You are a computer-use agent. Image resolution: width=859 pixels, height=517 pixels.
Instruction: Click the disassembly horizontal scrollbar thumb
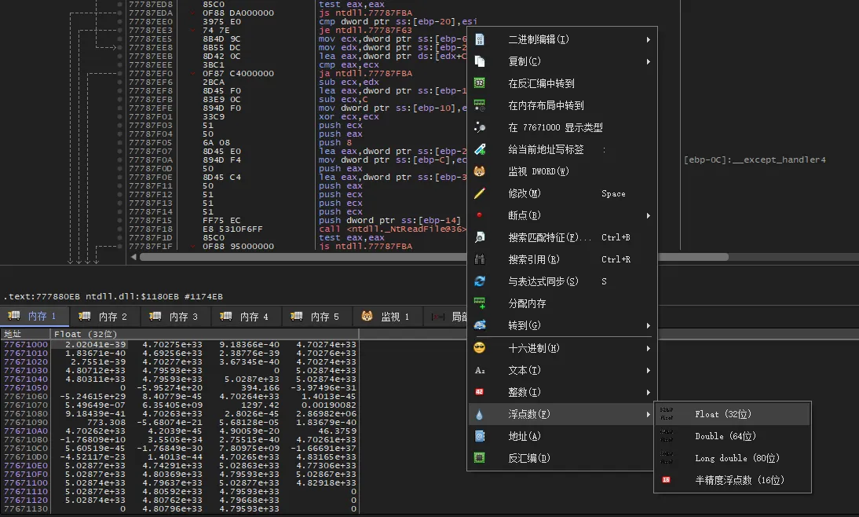click(434, 257)
